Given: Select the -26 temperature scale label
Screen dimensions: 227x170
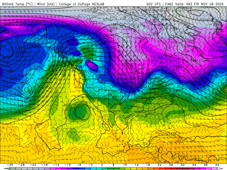Looking at the screenshot, I should tap(22, 165).
